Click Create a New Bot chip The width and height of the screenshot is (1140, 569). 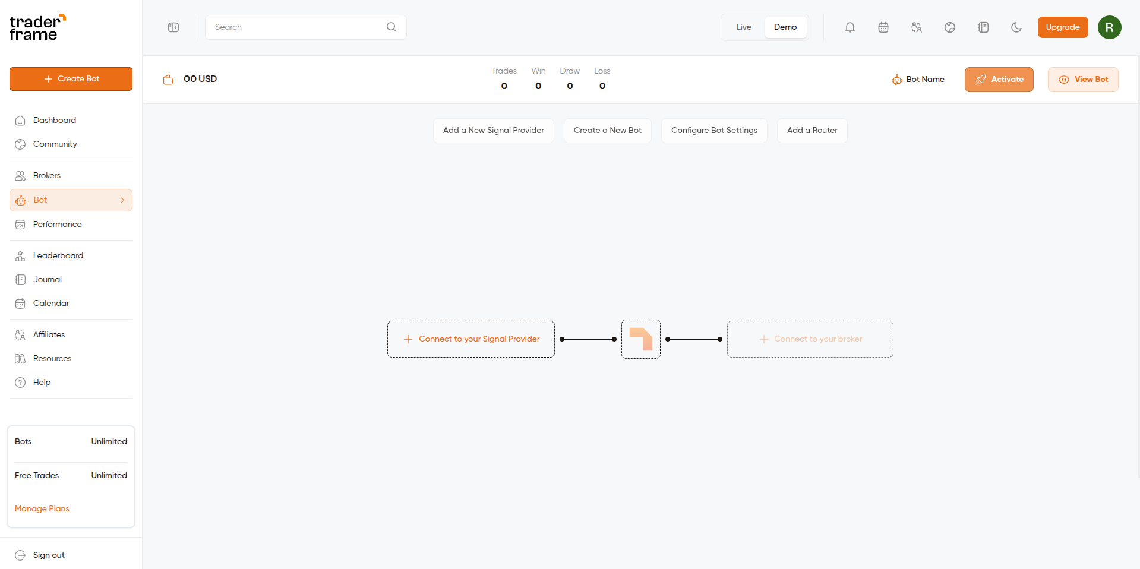[x=608, y=131]
